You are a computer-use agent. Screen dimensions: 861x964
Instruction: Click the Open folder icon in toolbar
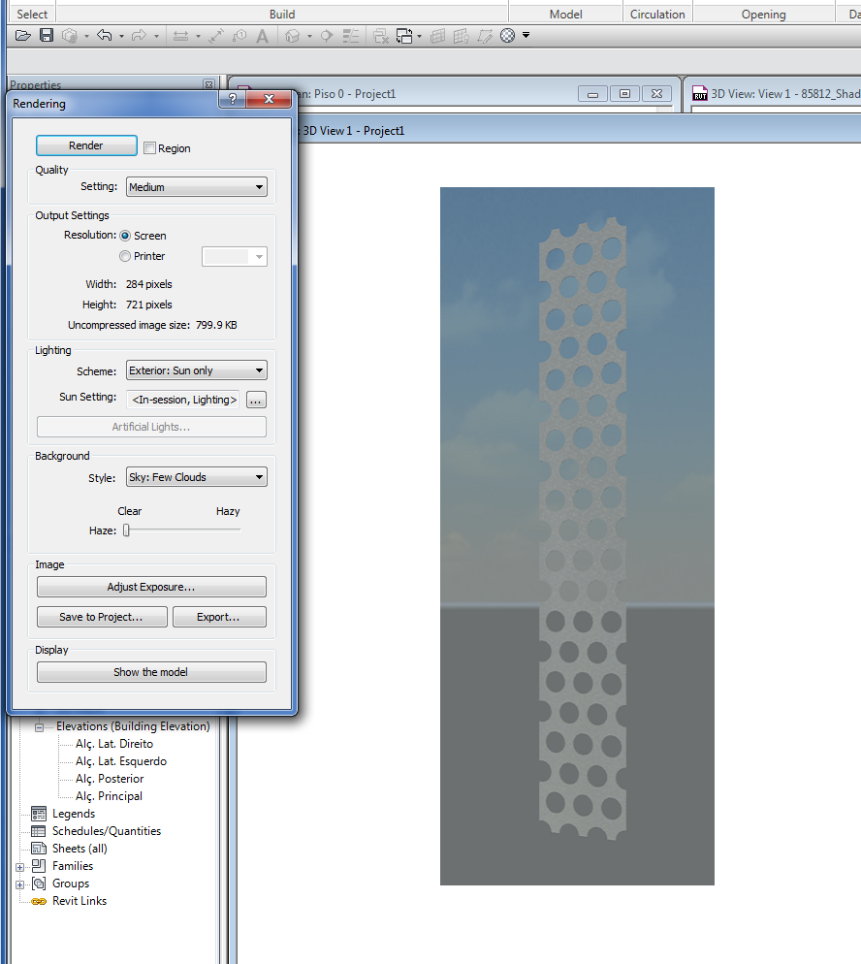22,36
